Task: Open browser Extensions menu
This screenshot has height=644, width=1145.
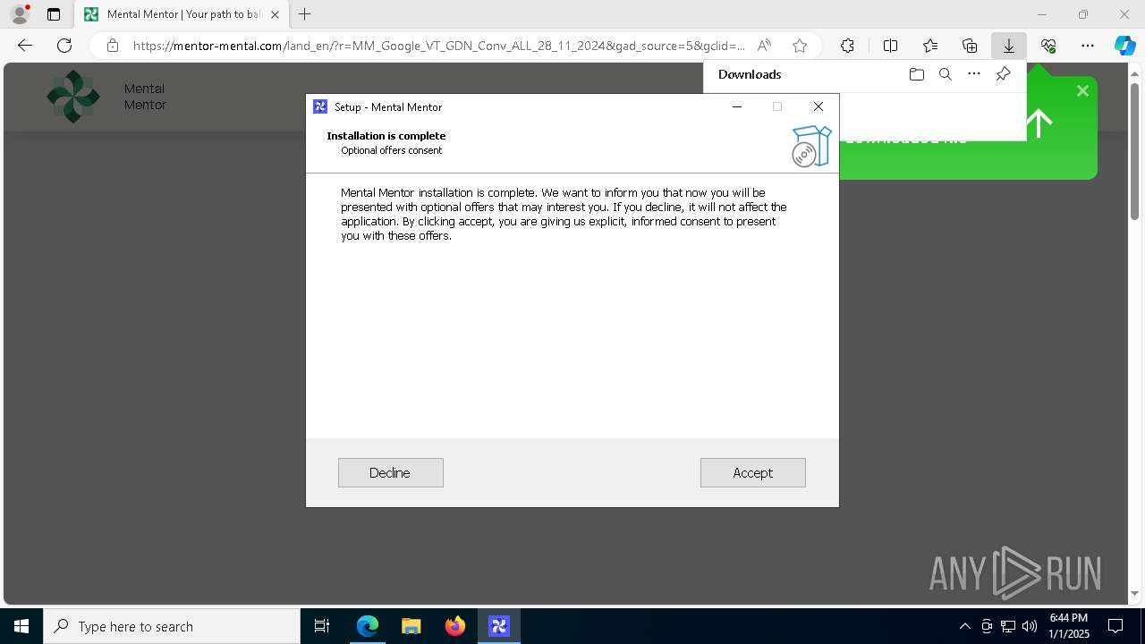Action: tap(847, 46)
